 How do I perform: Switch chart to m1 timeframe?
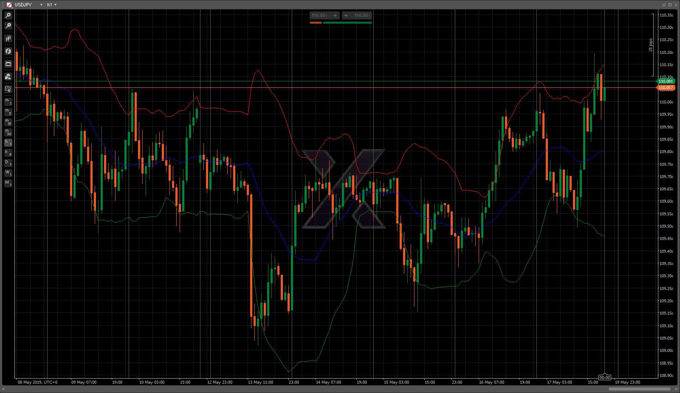(x=8, y=102)
